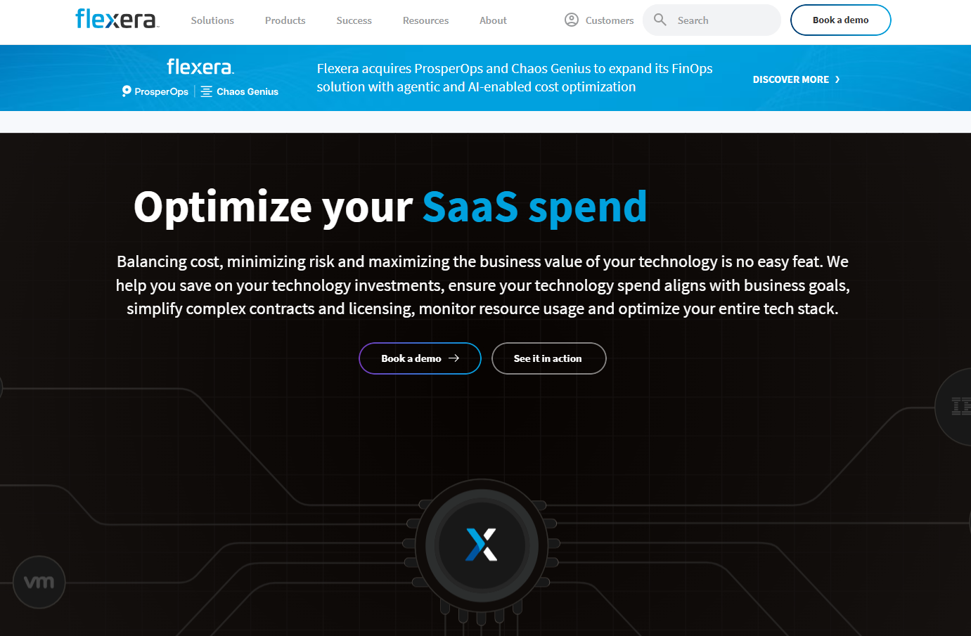Open the Products menu

click(285, 20)
